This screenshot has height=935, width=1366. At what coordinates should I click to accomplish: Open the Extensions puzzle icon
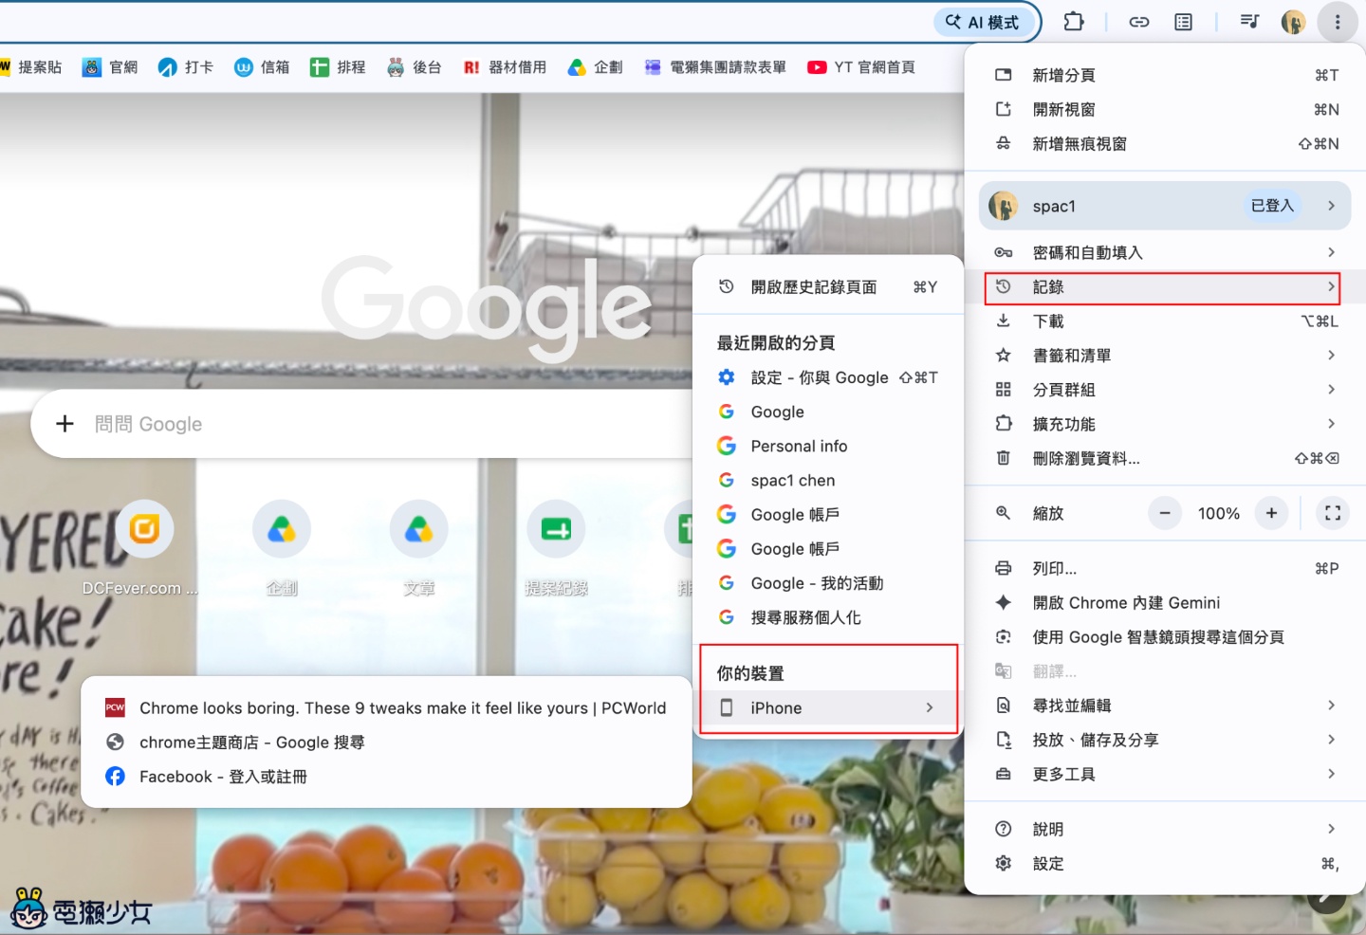[1074, 22]
